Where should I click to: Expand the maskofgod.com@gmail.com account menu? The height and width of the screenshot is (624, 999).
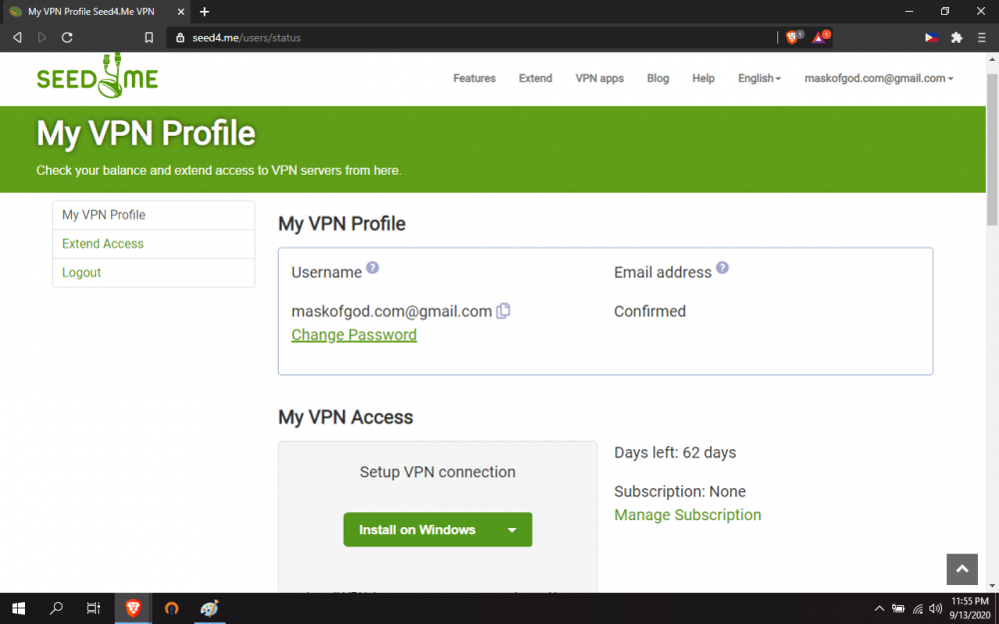(878, 78)
